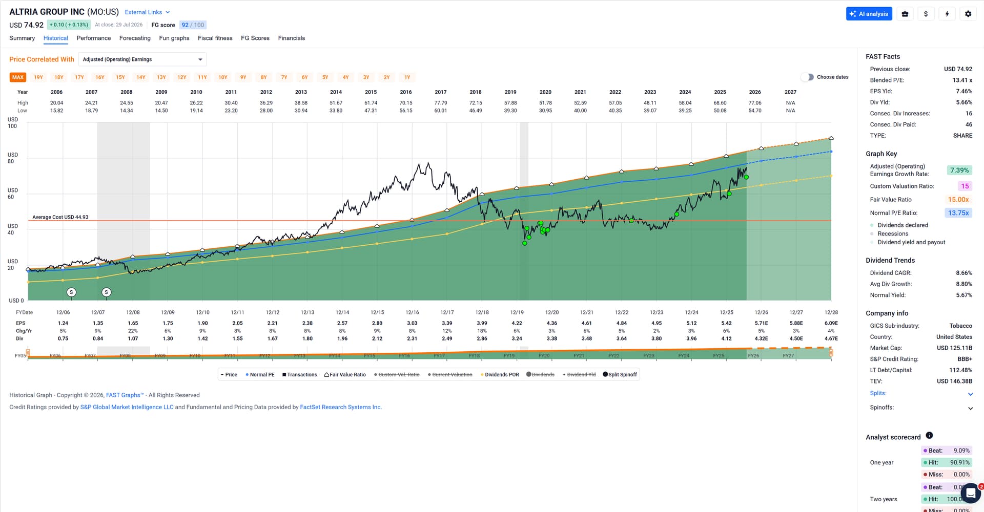Visit the FactSet Research Systems Inc. link
Image resolution: width=984 pixels, height=512 pixels.
pos(341,408)
